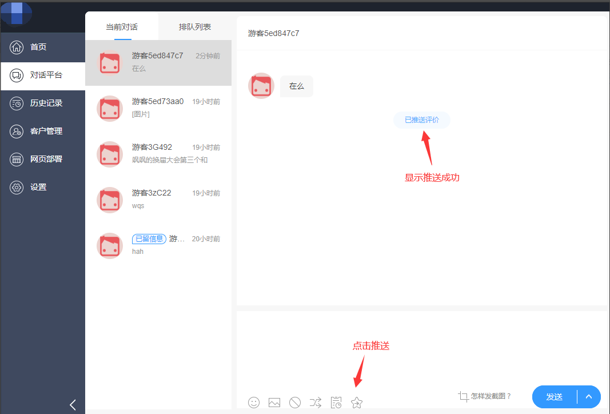
Task: Click avatar of 游客5ed847c7 in conversation list
Action: (110, 63)
